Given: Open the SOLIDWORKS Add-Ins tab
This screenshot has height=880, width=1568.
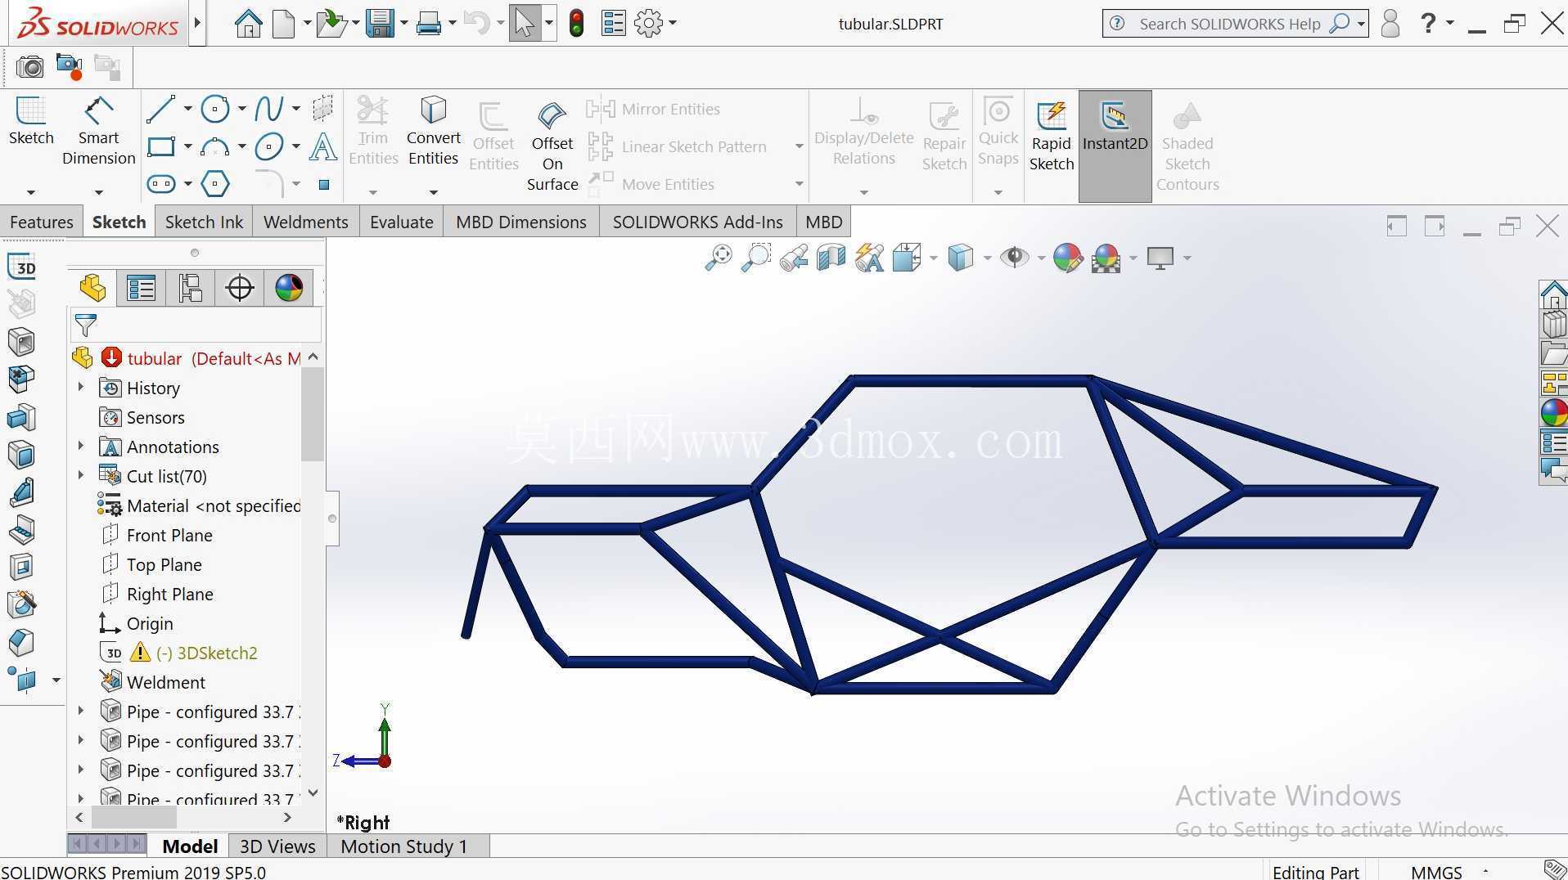Looking at the screenshot, I should (x=697, y=222).
